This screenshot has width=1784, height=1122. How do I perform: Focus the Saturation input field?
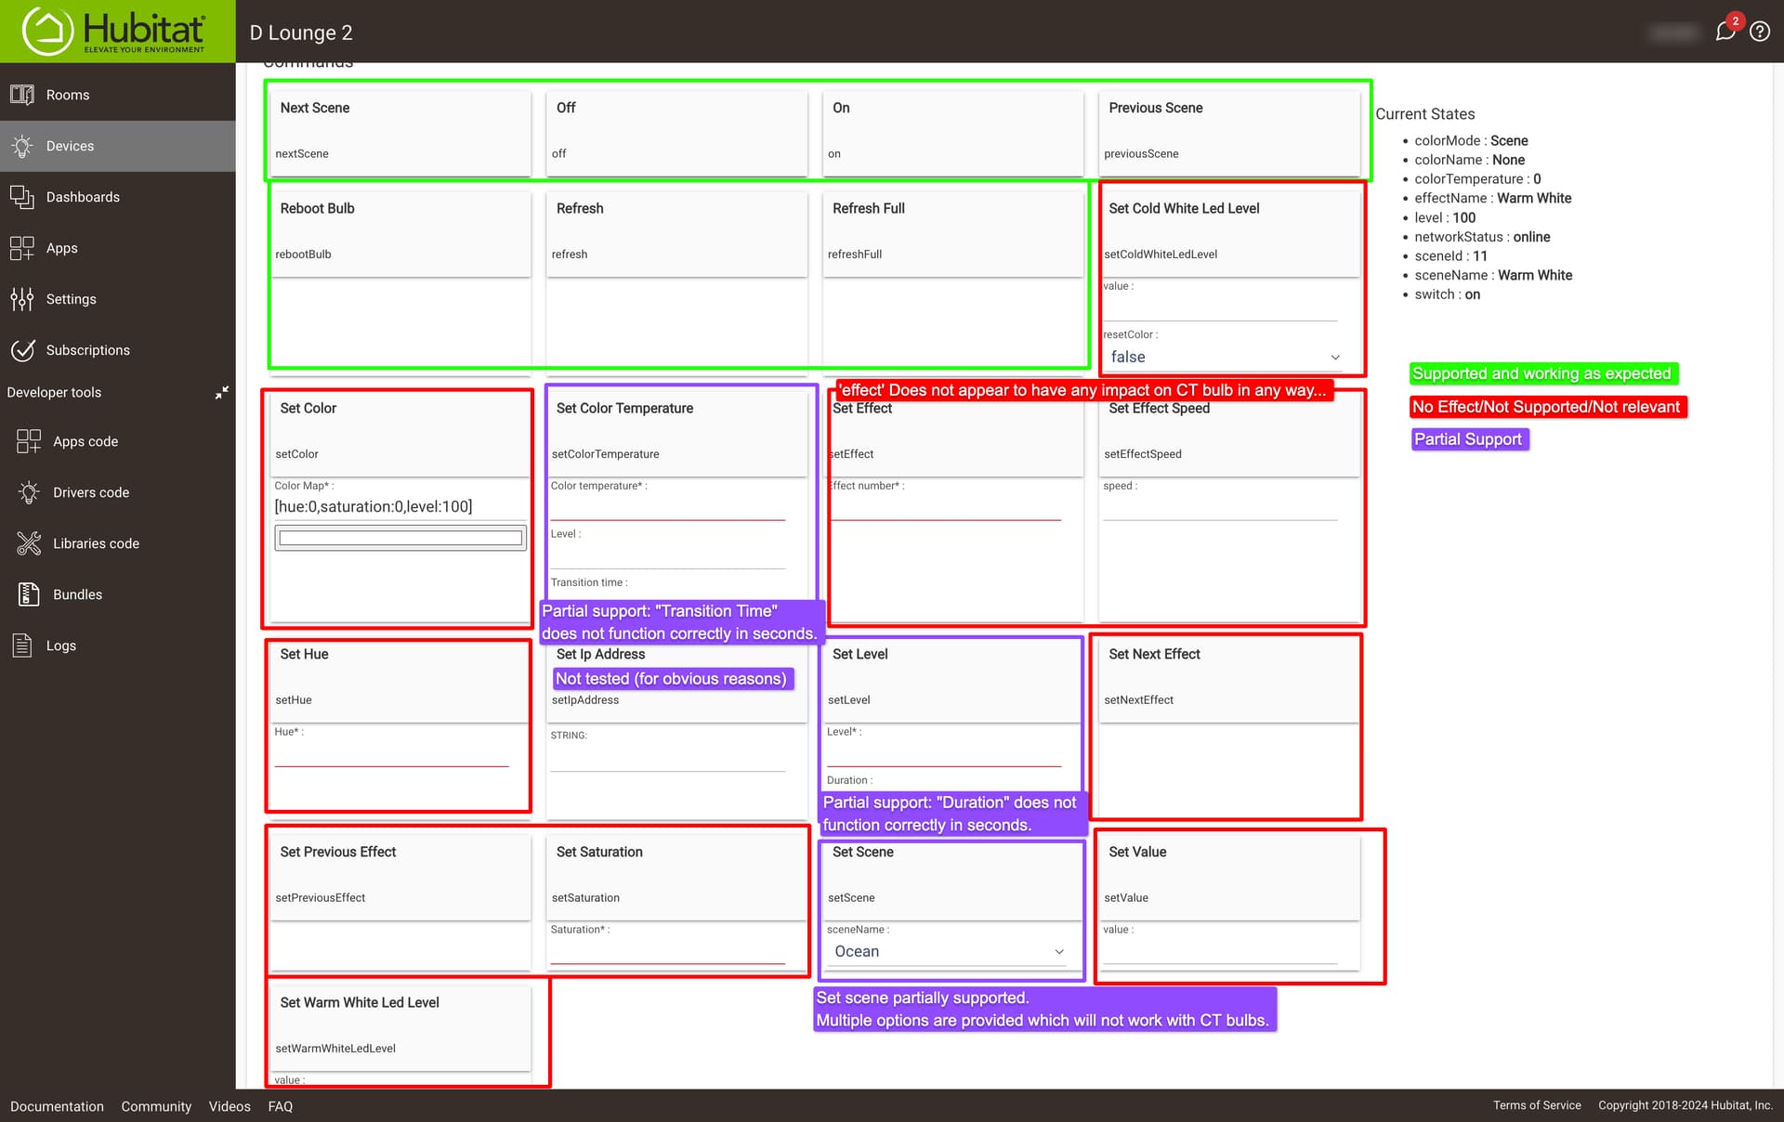pos(668,951)
